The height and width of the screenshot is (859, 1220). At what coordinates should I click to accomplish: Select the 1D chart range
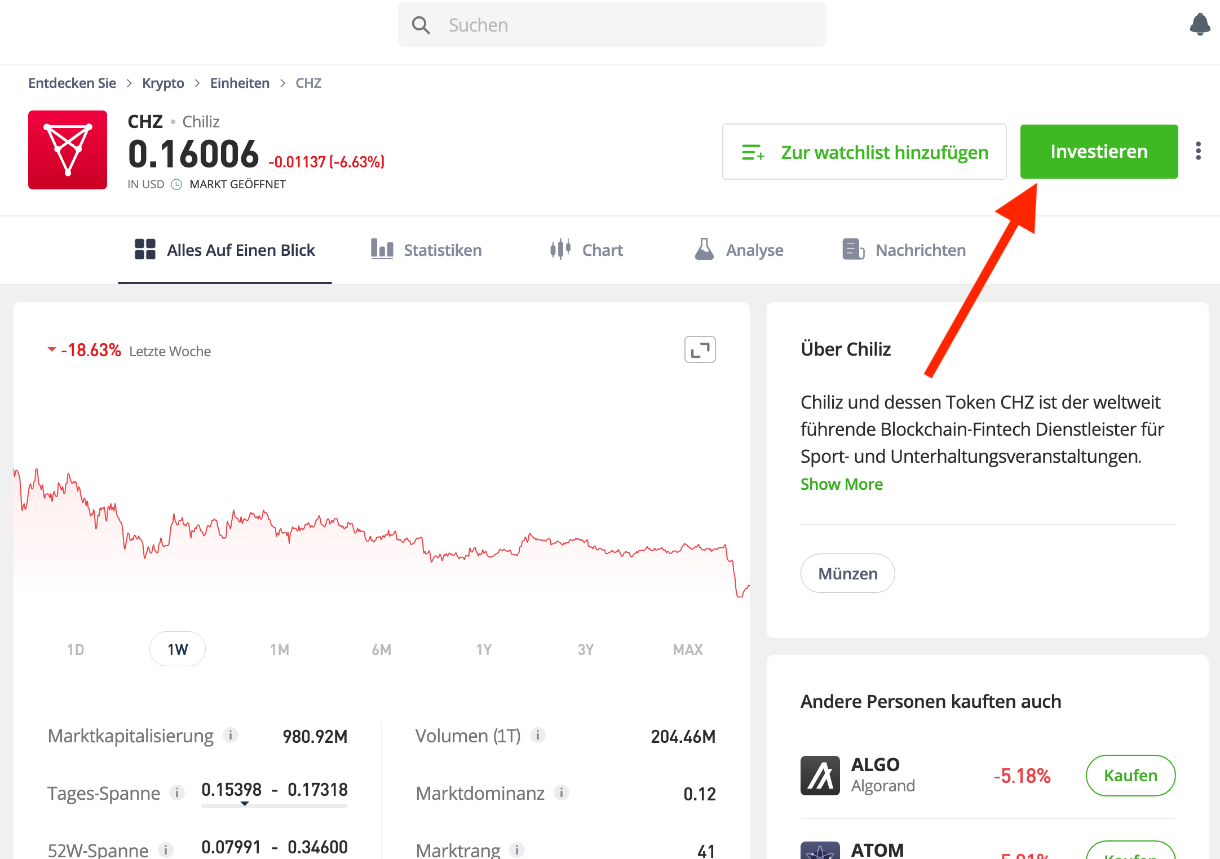(x=76, y=649)
